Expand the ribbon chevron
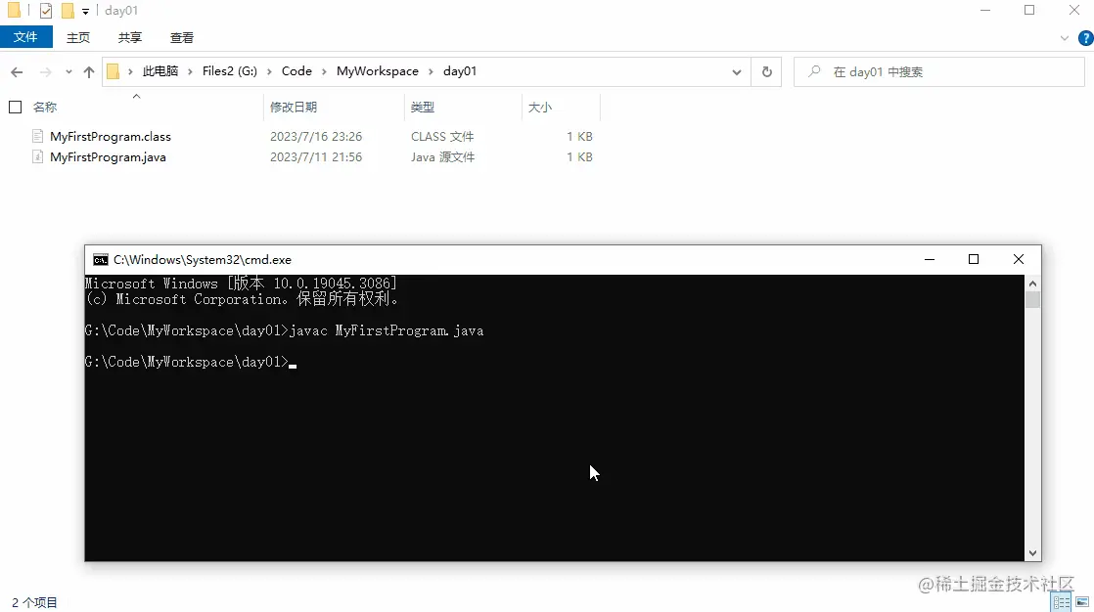This screenshot has width=1094, height=612. point(1064,38)
